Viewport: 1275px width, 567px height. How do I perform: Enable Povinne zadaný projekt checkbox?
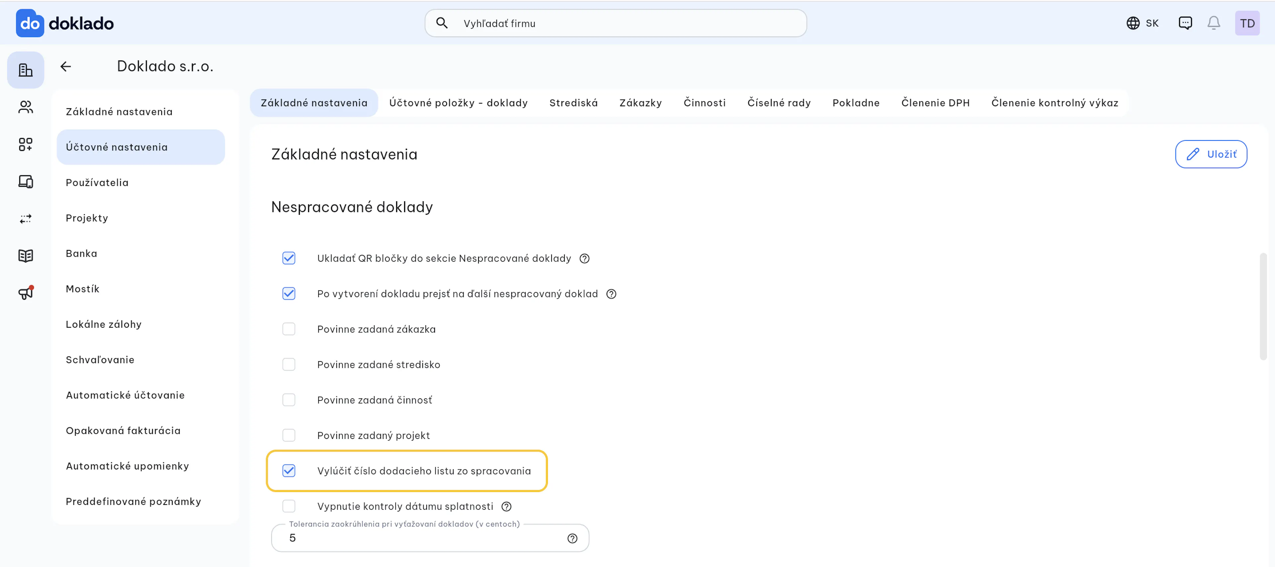point(289,436)
